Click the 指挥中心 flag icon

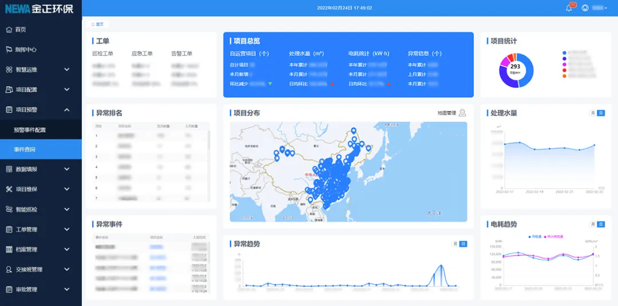(9, 50)
